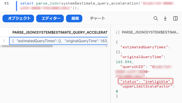The image size is (182, 103).
Task: Click the scrollbar right arrow
Action: click(106, 46)
